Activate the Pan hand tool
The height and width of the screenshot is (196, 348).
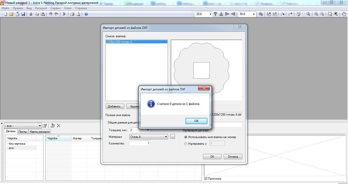[x=344, y=14]
